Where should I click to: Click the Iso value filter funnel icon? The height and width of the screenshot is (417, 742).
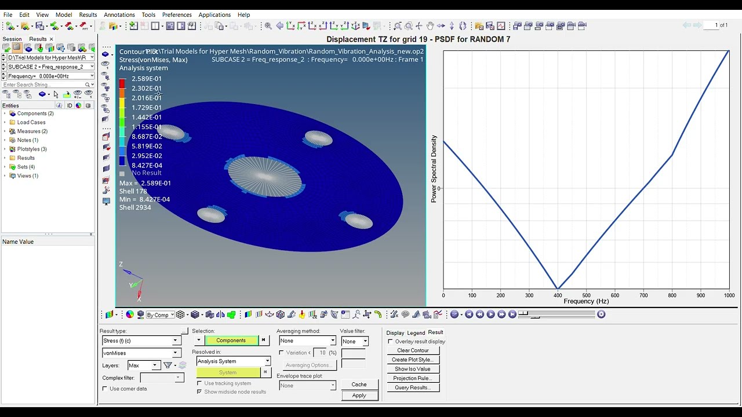[x=168, y=365]
